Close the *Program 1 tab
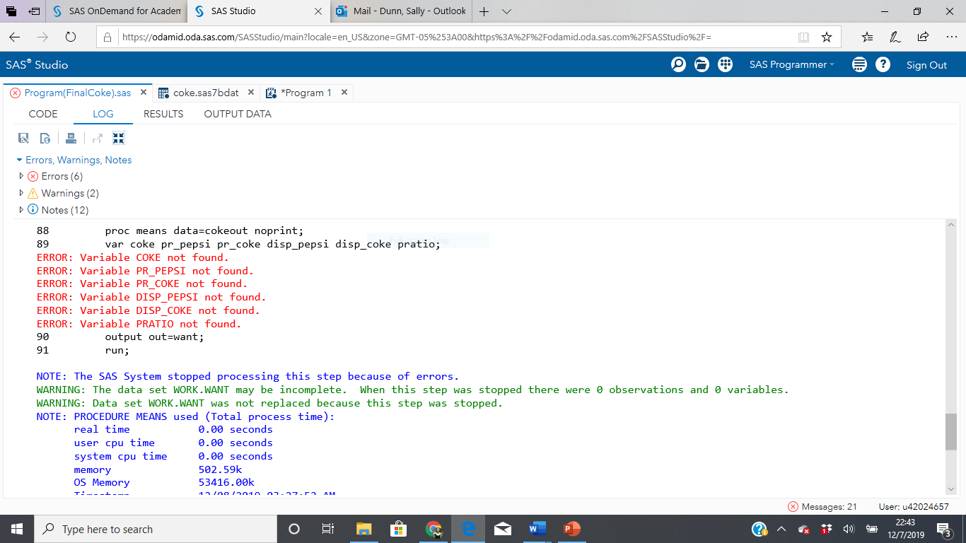The image size is (966, 543). [344, 93]
